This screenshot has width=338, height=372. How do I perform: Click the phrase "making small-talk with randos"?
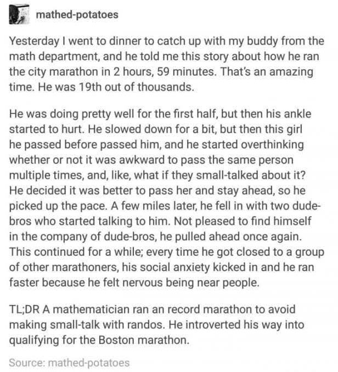(x=87, y=325)
